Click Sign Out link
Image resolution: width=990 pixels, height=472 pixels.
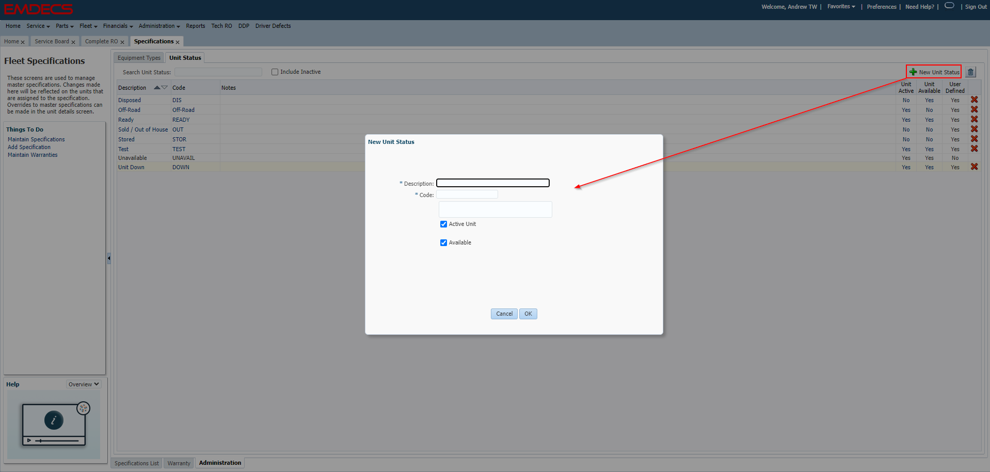[976, 7]
